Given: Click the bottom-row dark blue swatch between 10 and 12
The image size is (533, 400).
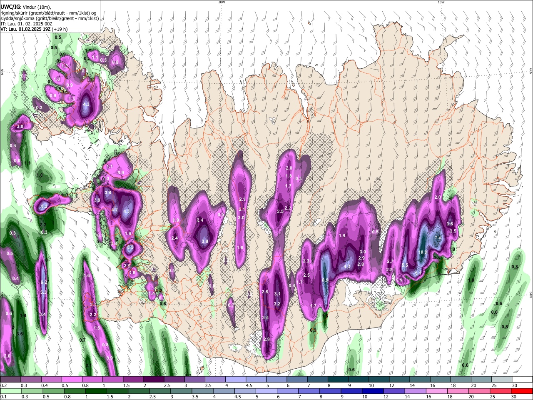Looking at the screenshot, I should (373, 391).
